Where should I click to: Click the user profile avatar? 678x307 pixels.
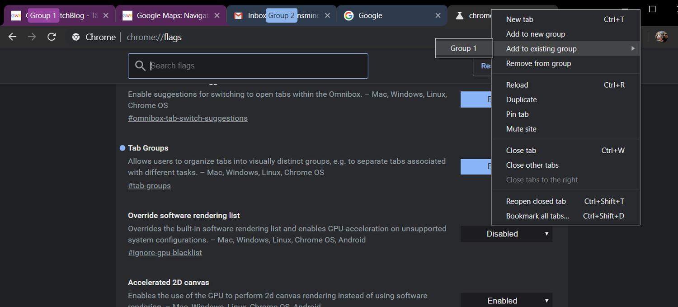[x=661, y=37]
